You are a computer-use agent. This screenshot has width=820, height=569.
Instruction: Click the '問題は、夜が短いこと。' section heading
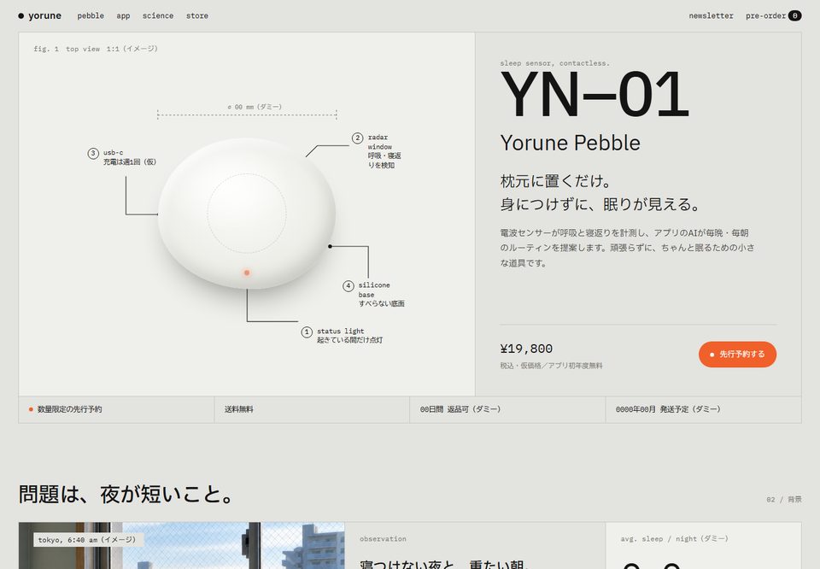coord(126,494)
